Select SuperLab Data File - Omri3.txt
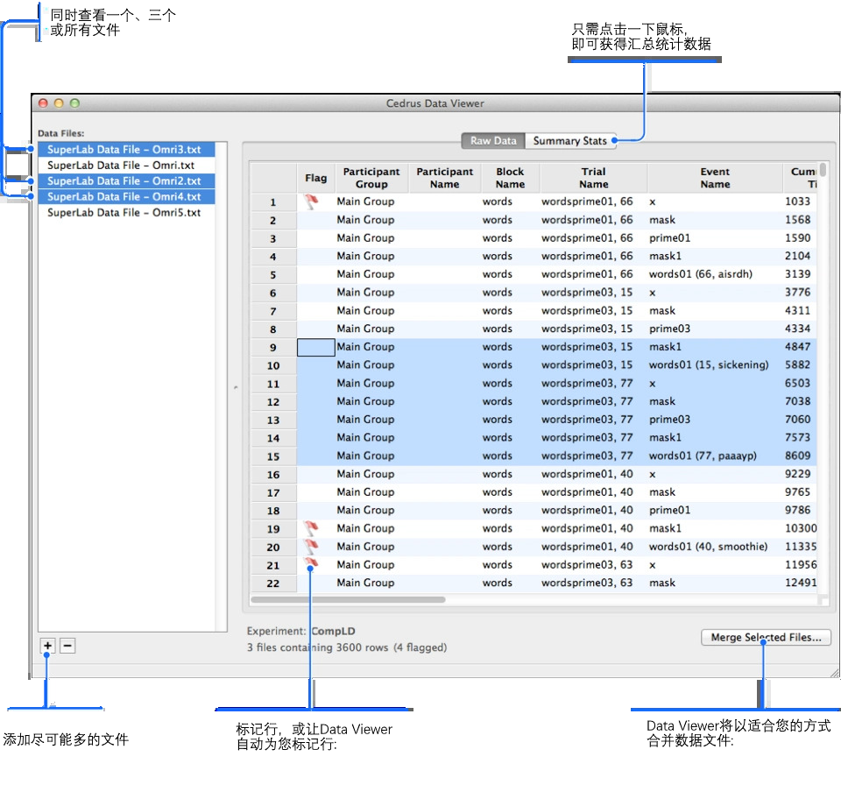This screenshot has width=841, height=799. click(126, 150)
